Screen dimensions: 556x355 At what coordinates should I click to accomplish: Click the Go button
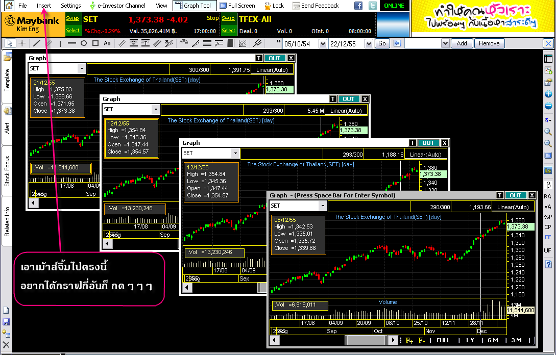coord(382,43)
